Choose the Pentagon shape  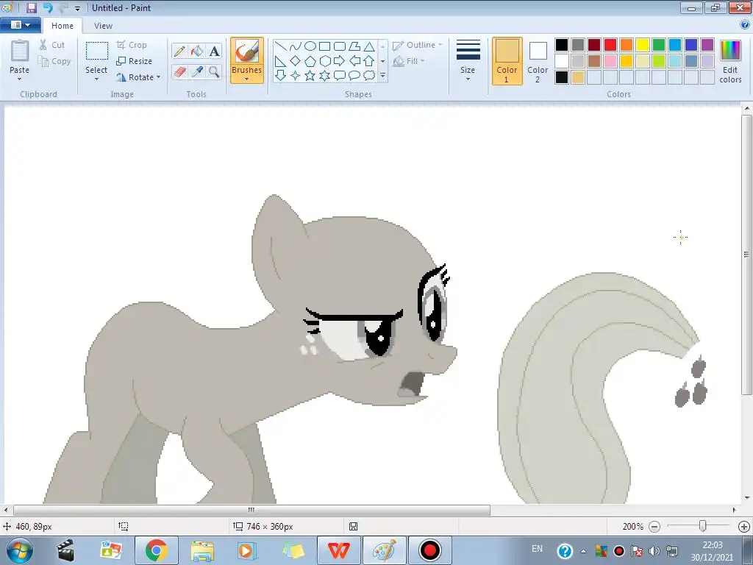310,60
